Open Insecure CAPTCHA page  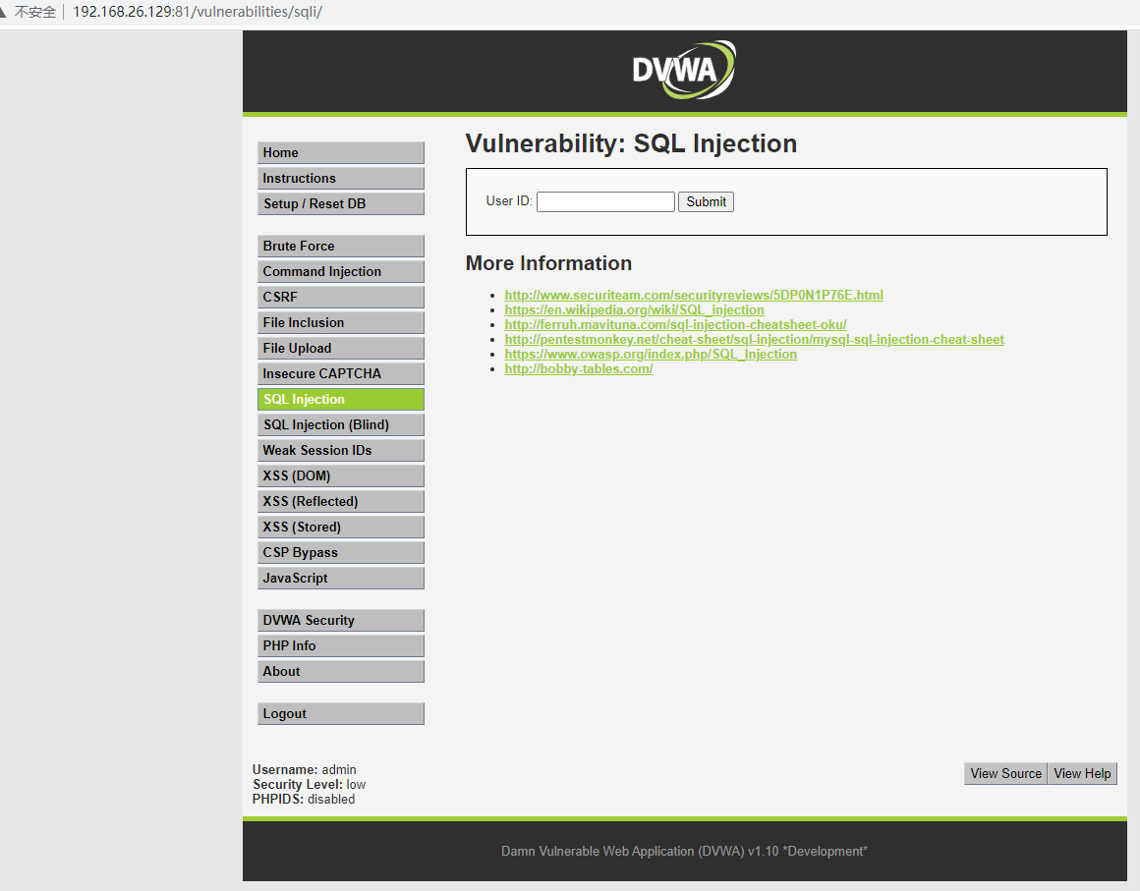tap(340, 373)
